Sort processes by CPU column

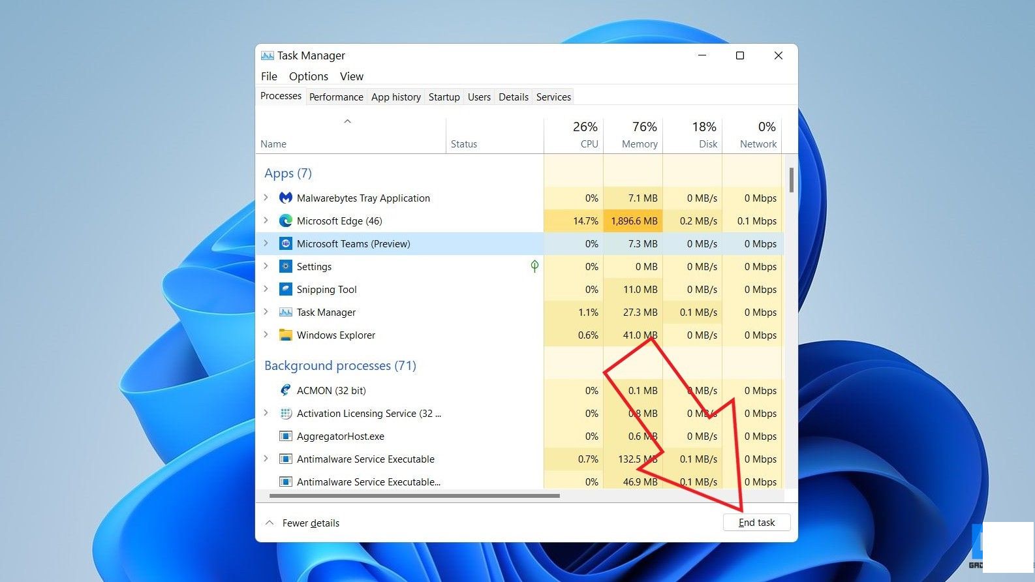tap(574, 135)
